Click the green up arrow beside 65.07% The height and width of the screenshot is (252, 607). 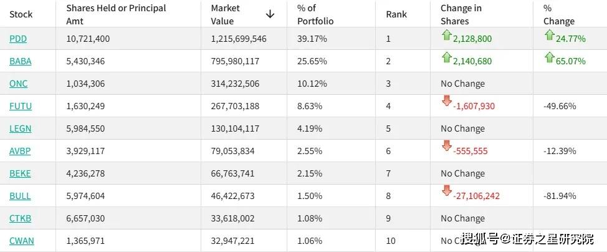coord(549,58)
